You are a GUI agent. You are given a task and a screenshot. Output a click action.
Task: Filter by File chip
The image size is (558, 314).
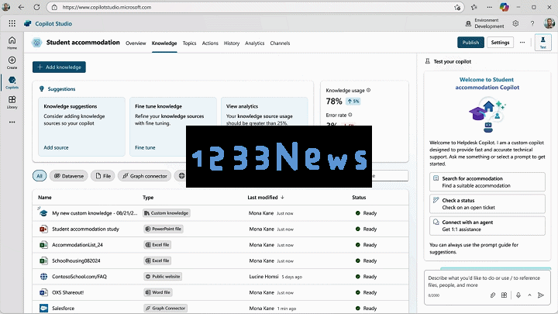pos(103,176)
